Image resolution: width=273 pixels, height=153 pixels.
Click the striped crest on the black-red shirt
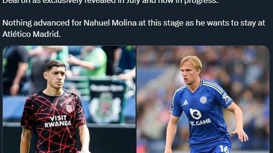pyautogui.click(x=69, y=108)
